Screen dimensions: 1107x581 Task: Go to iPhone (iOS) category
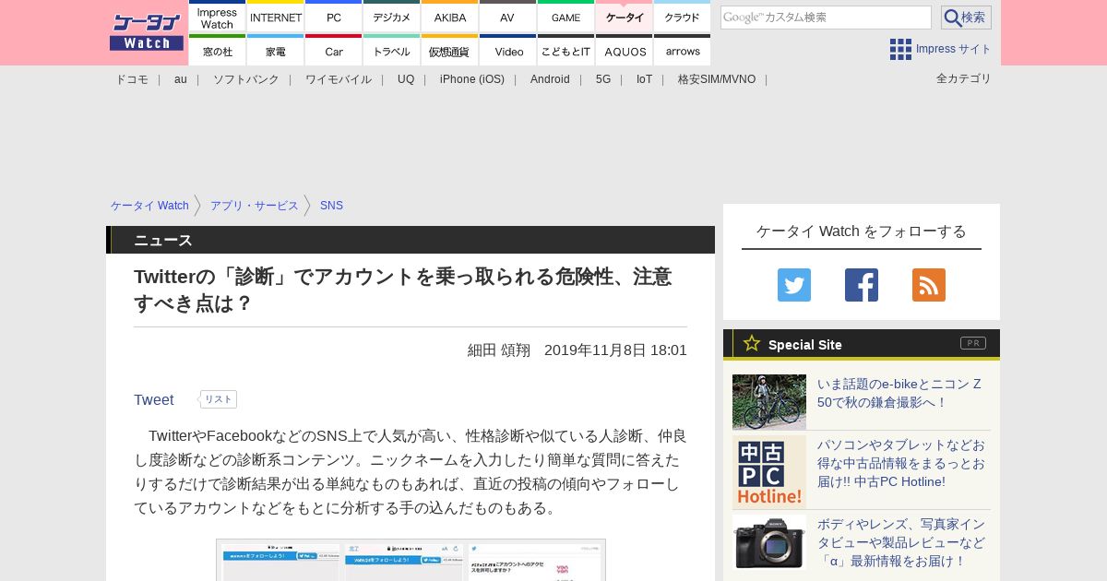pos(472,79)
